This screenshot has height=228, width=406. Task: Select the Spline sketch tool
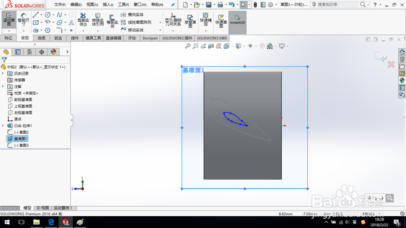59,15
